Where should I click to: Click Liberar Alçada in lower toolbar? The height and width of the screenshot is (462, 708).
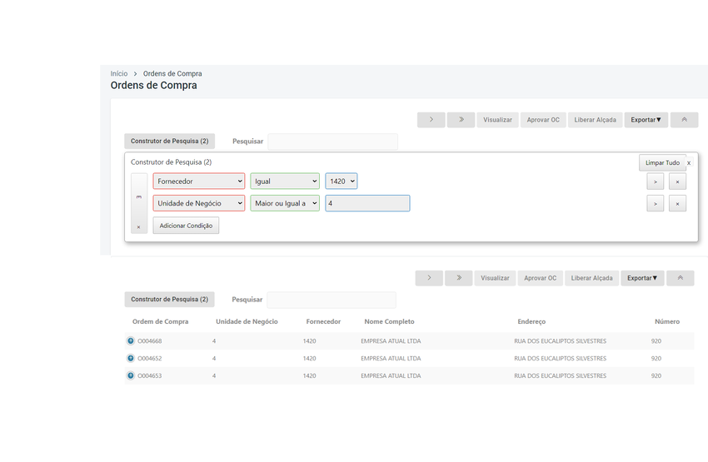tap(592, 278)
